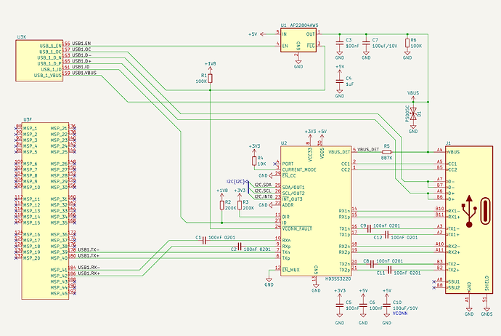Click the C6 100nF decoupling capacitor symbol
501x336 pixels.
(363, 305)
